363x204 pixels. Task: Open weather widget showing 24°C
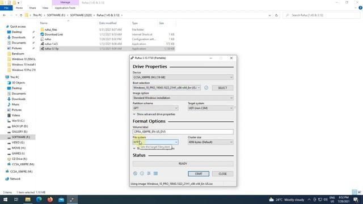286,199
